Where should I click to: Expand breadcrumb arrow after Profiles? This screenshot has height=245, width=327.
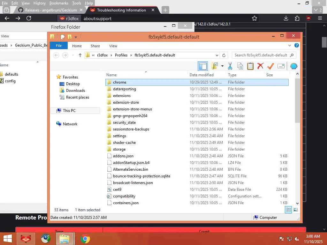131,55
